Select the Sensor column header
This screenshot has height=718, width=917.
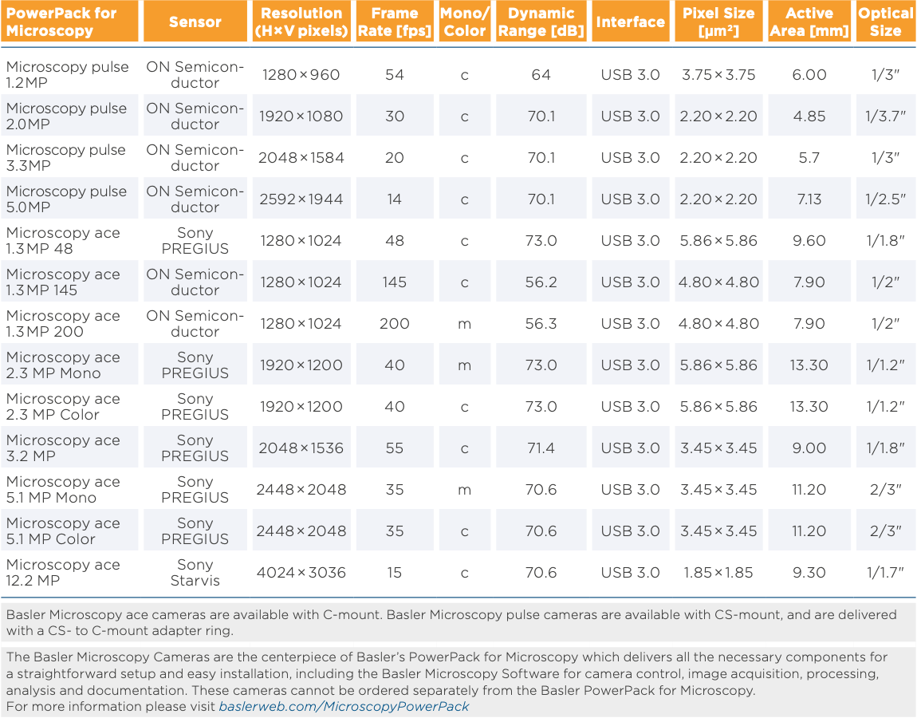pos(195,22)
